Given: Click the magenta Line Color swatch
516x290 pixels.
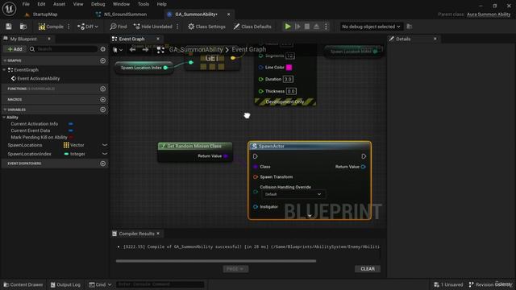Looking at the screenshot, I should (289, 68).
